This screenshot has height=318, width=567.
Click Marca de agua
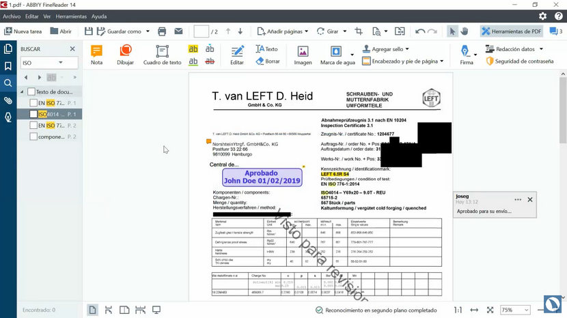[x=337, y=55]
